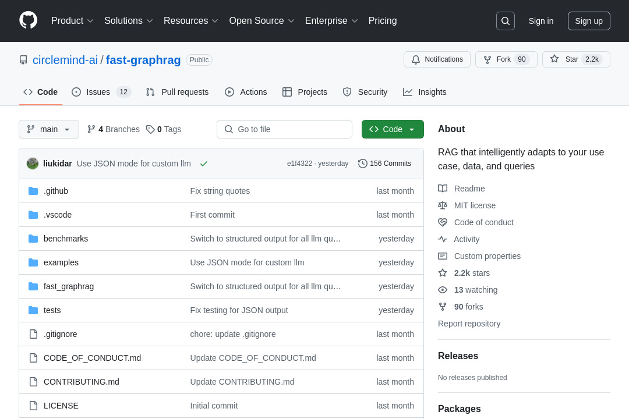
Task: Click the file icon for .gitignore
Action: pyautogui.click(x=33, y=334)
